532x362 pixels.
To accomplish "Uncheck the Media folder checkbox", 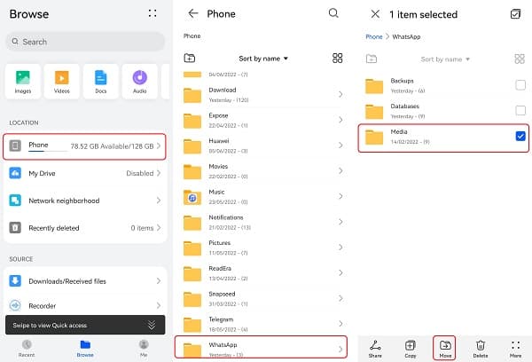I will pos(520,136).
